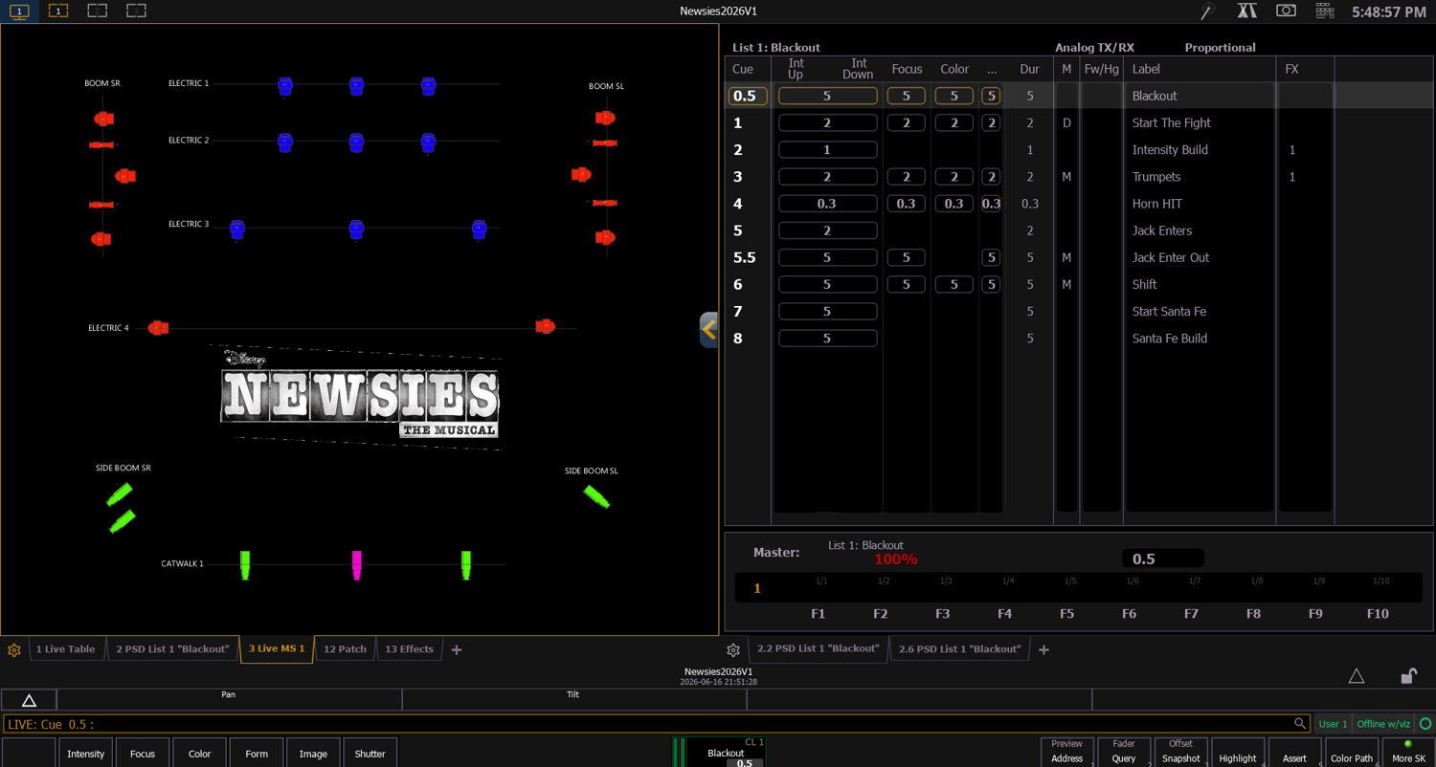The image size is (1436, 767).
Task: Add a tab with plus after 13 Effects
Action: point(457,650)
